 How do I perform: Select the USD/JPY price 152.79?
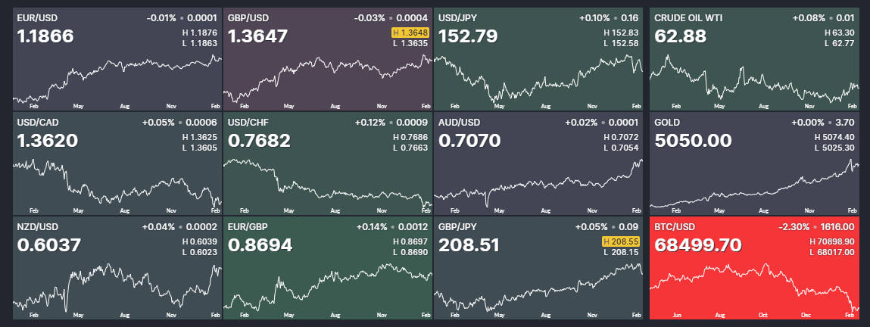click(466, 36)
